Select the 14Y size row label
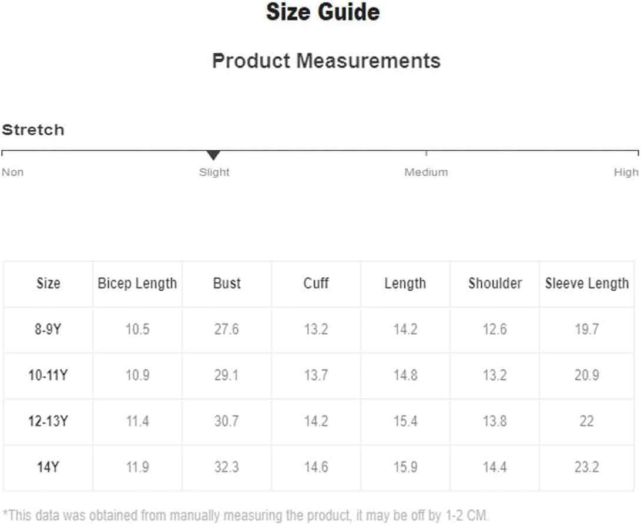Viewport: 641px width, 525px height. pos(48,467)
